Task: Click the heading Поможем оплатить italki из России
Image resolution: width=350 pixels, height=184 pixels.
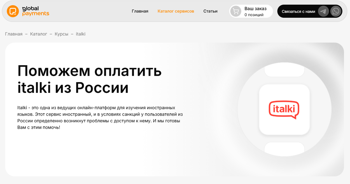Action: click(x=90, y=79)
